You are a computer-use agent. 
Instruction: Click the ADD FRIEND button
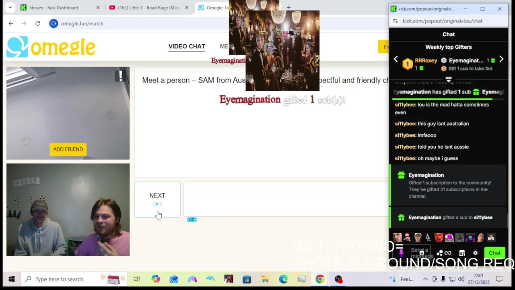68,149
